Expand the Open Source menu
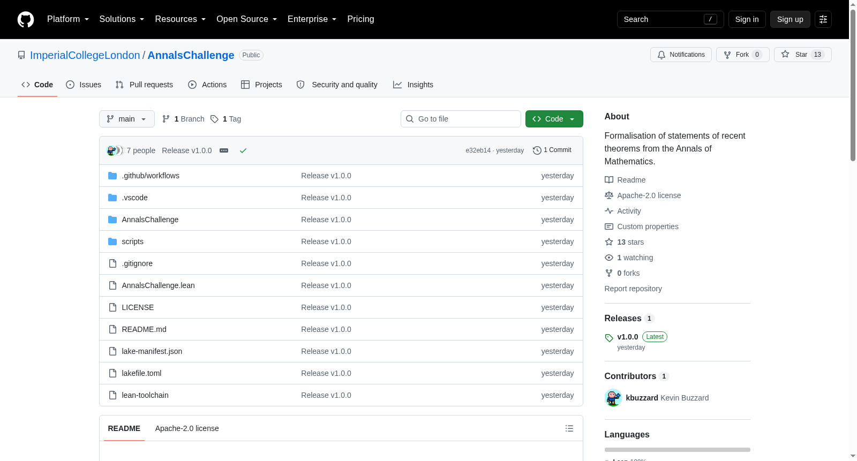Viewport: 857px width, 461px height. [246, 19]
